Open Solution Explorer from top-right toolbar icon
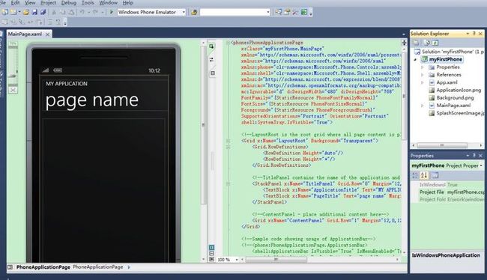Viewport: 487px width, 280px height. 278,12
